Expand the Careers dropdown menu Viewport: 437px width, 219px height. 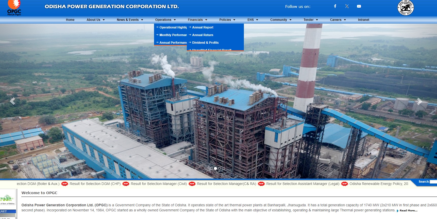pyautogui.click(x=338, y=20)
